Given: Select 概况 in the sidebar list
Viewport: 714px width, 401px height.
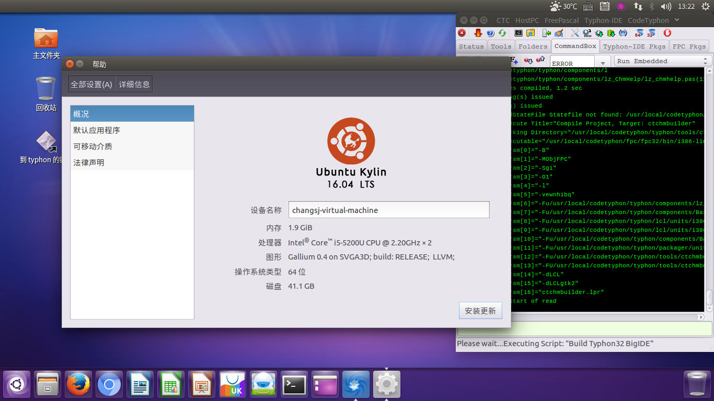Looking at the screenshot, I should pos(132,114).
